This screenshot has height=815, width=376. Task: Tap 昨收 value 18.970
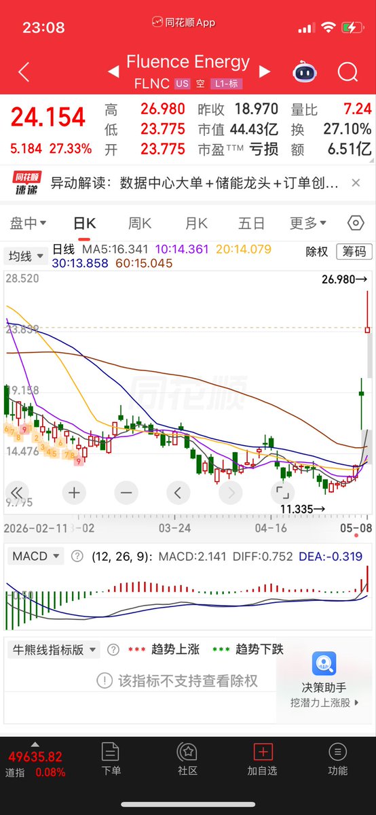pyautogui.click(x=256, y=109)
